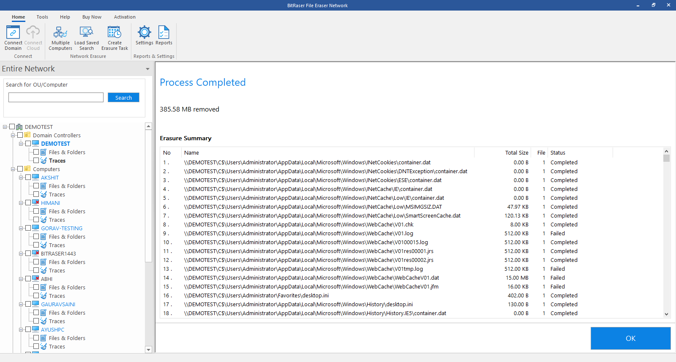Click the BITRASER1443 offline computer icon
The height and width of the screenshot is (362, 676).
coord(35,253)
